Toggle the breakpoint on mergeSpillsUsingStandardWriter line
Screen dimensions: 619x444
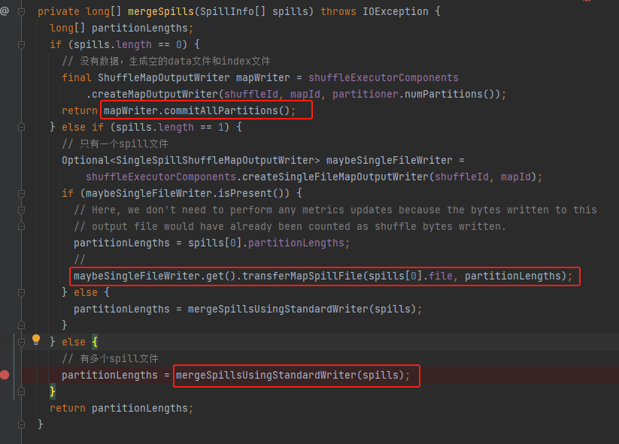5,375
